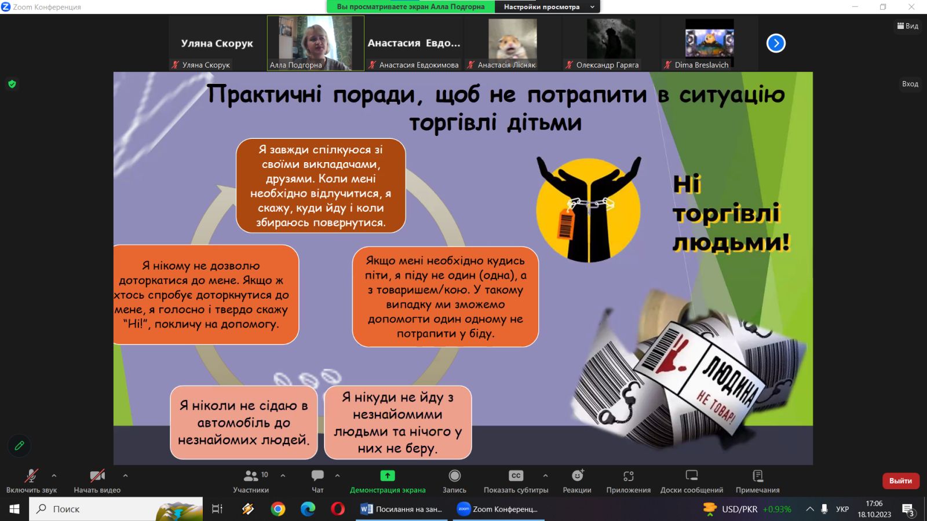Image resolution: width=927 pixels, height=521 pixels.
Task: Open the Whiteboards (Доски сообщений) icon
Action: tap(691, 480)
